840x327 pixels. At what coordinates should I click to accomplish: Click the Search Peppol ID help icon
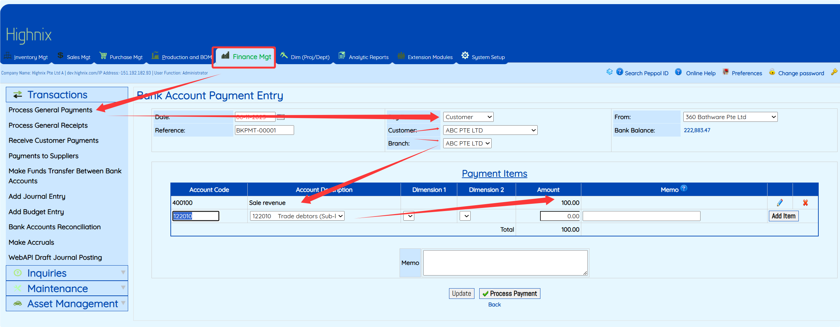(x=619, y=72)
